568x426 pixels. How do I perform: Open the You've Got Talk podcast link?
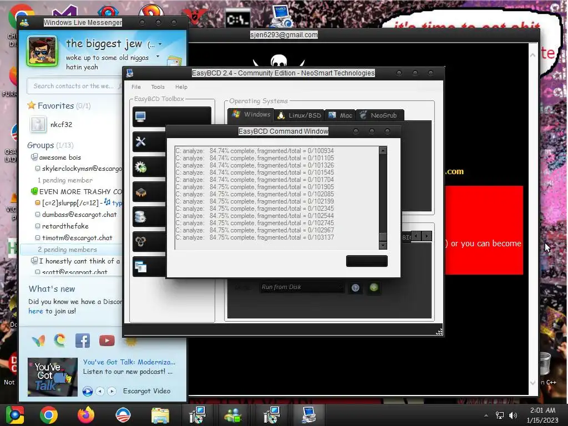[x=129, y=362]
